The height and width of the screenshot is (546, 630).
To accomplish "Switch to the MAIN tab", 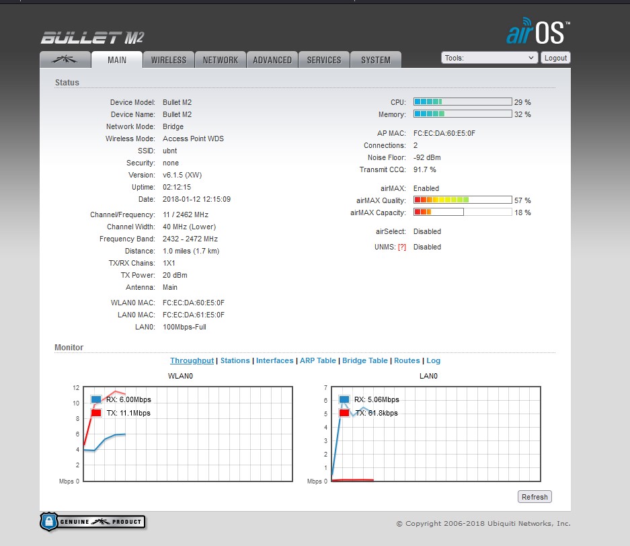I will tap(117, 60).
